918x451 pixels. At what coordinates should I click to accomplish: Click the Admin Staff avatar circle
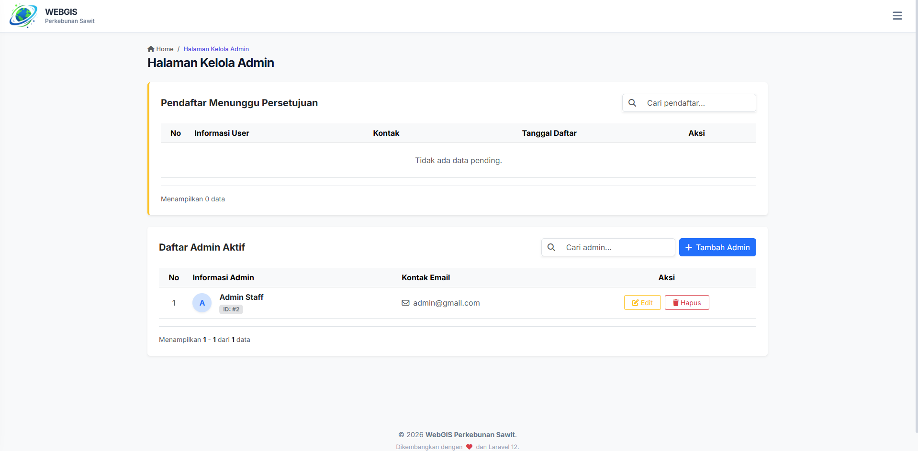click(202, 303)
